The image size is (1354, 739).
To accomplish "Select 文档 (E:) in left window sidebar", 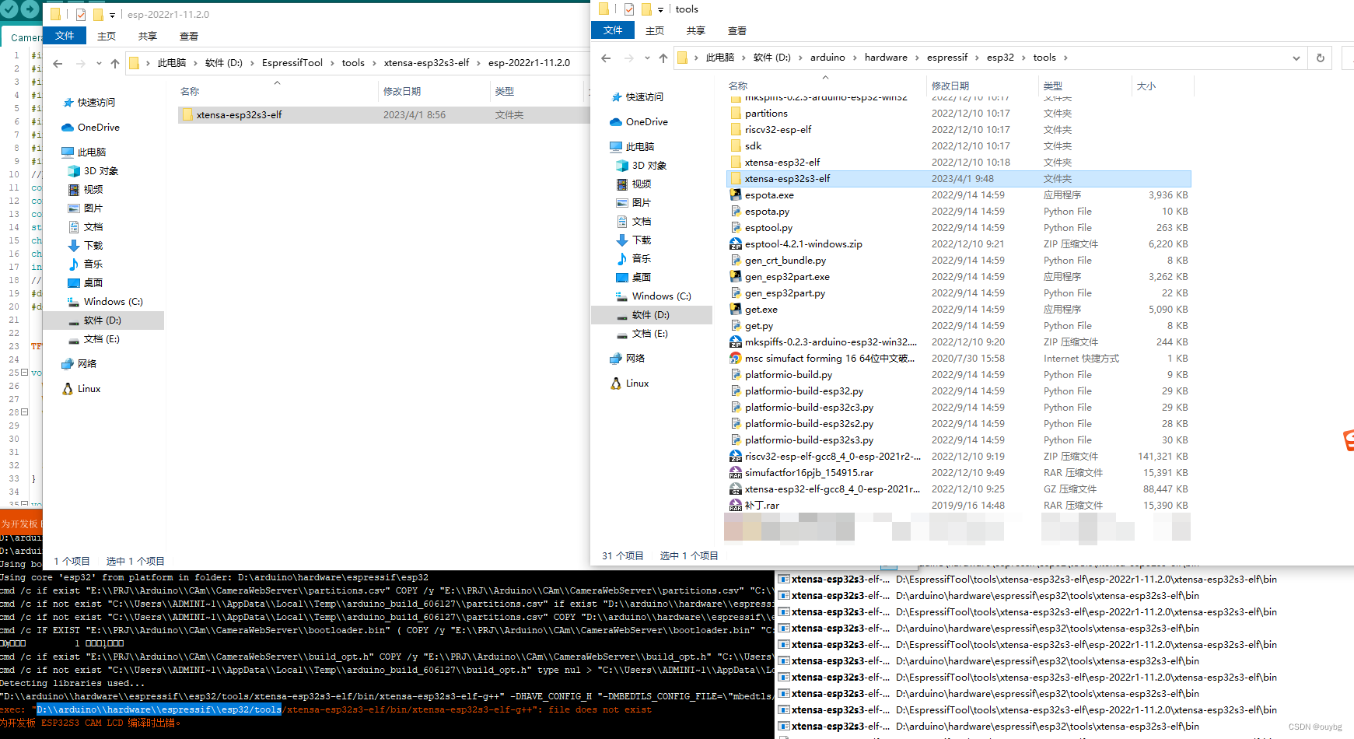I will [x=102, y=339].
